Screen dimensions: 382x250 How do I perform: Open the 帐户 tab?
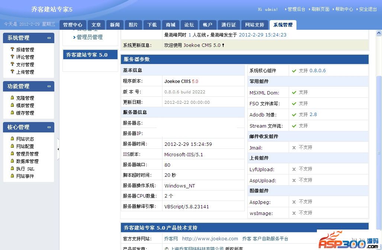pos(208,25)
